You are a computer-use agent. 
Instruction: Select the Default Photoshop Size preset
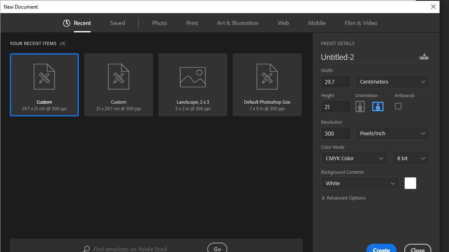[267, 85]
